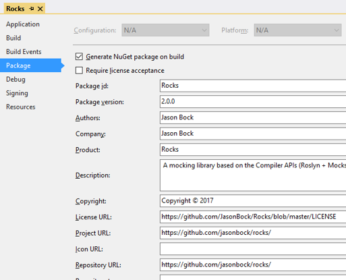Click the Repository URL label
Screen dimensions: 346x280
(x=98, y=265)
